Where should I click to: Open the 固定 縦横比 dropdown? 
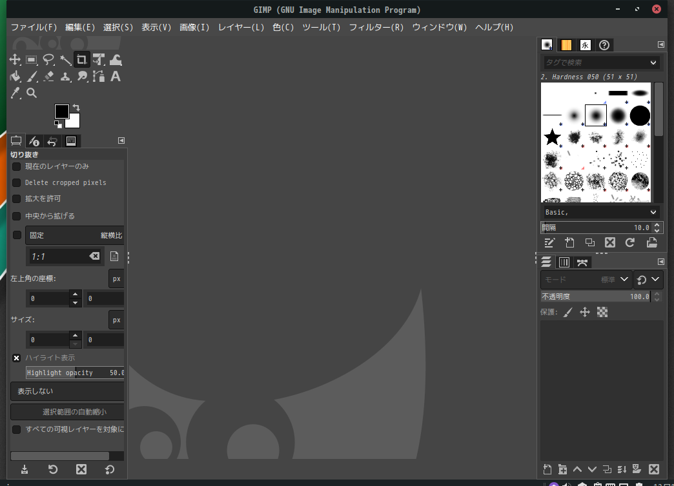coord(75,235)
